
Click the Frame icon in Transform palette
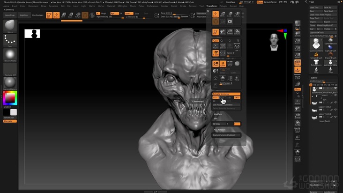point(216,45)
